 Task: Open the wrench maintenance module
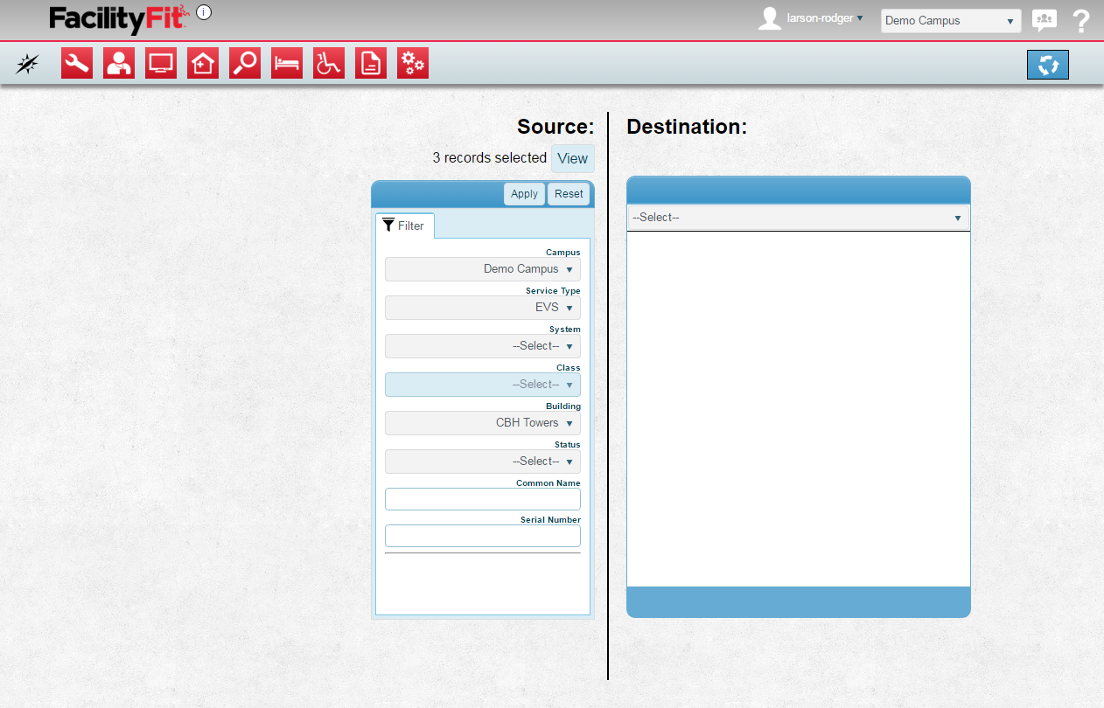tap(77, 63)
